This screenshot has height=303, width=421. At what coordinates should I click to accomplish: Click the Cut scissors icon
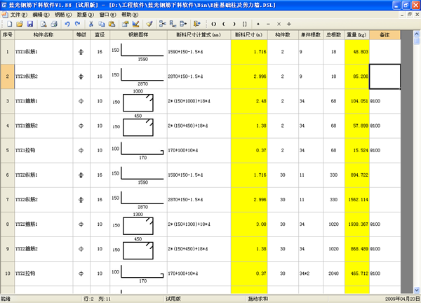pyautogui.click(x=91, y=24)
